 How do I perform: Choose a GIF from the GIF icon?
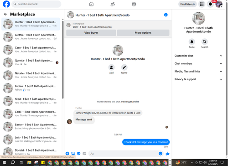point(84,154)
